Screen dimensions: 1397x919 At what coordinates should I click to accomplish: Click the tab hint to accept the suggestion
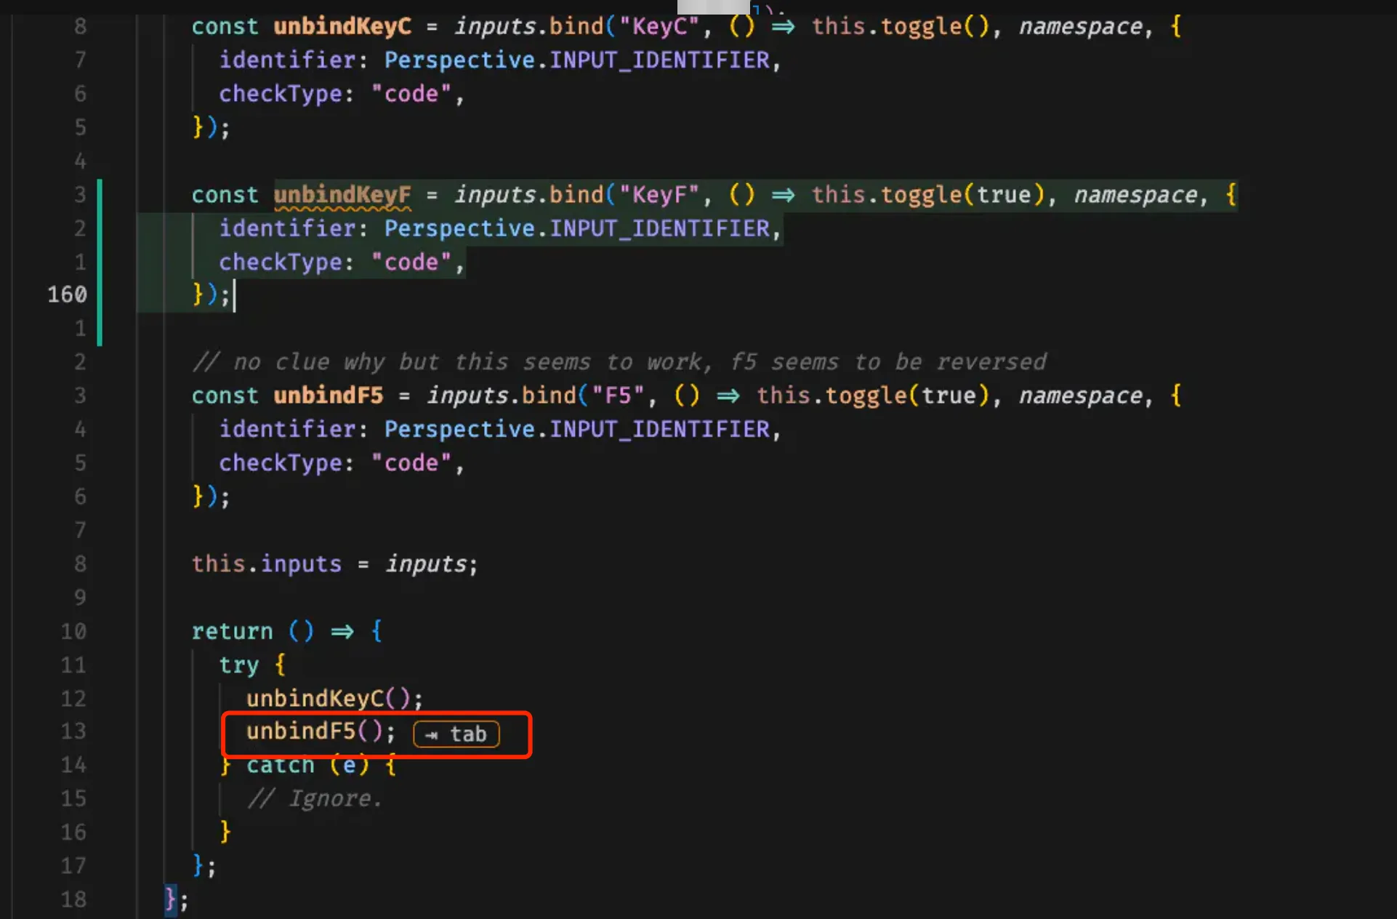coord(456,734)
